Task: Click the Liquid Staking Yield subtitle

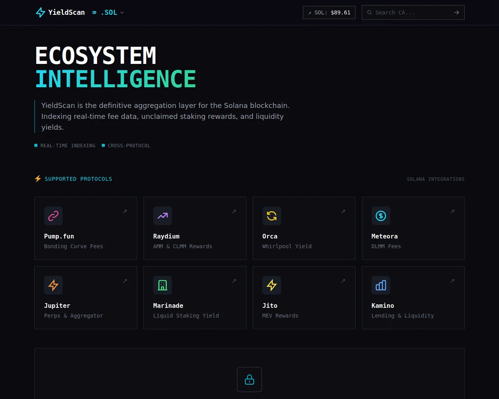Action: [x=186, y=316]
